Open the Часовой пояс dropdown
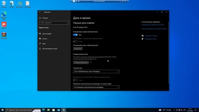Screen dimensions: 199x112 click(96, 72)
